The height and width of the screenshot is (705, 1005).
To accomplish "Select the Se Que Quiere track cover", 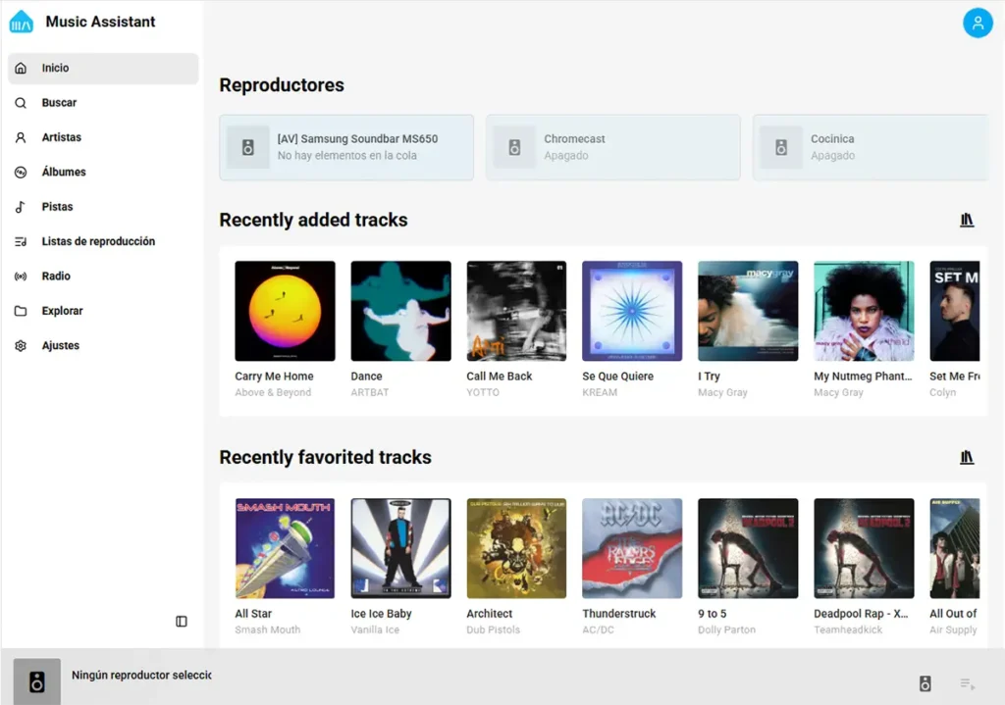I will (x=632, y=310).
